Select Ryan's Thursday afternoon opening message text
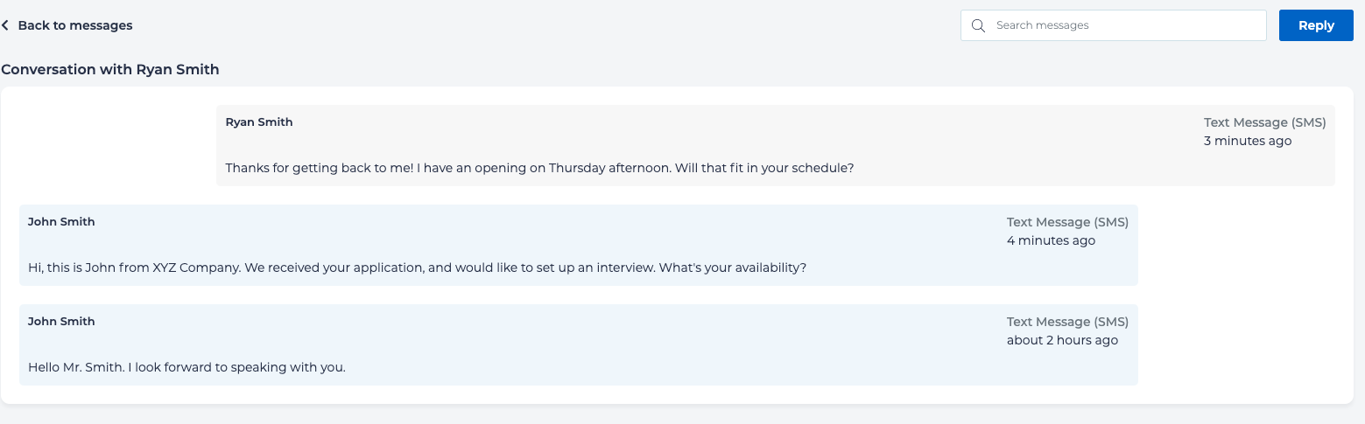 pyautogui.click(x=538, y=168)
